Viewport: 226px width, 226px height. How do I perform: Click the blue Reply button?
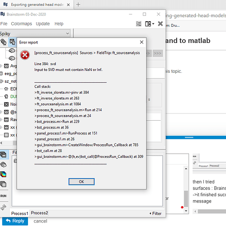click(15, 221)
